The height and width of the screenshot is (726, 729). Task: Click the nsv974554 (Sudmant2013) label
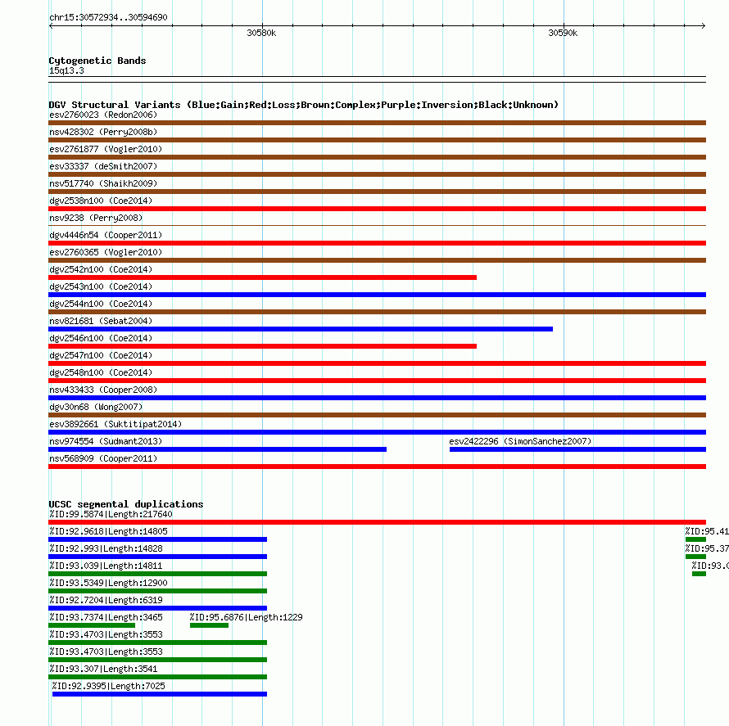point(106,441)
